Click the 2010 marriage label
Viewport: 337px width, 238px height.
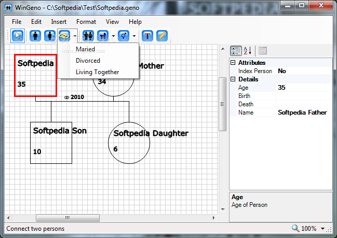click(x=74, y=97)
